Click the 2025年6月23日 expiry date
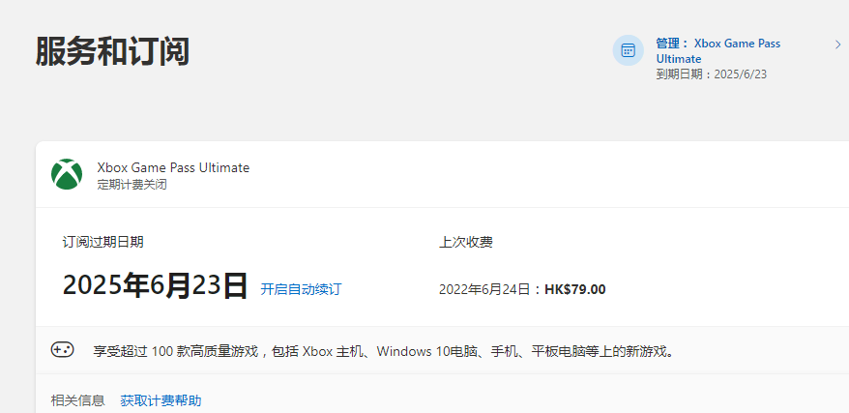 tap(156, 285)
